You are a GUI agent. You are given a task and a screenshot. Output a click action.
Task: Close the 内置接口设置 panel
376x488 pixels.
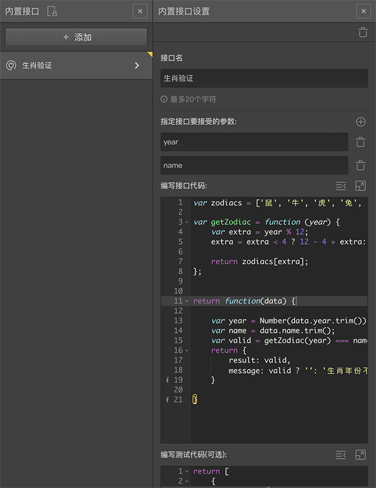[363, 11]
